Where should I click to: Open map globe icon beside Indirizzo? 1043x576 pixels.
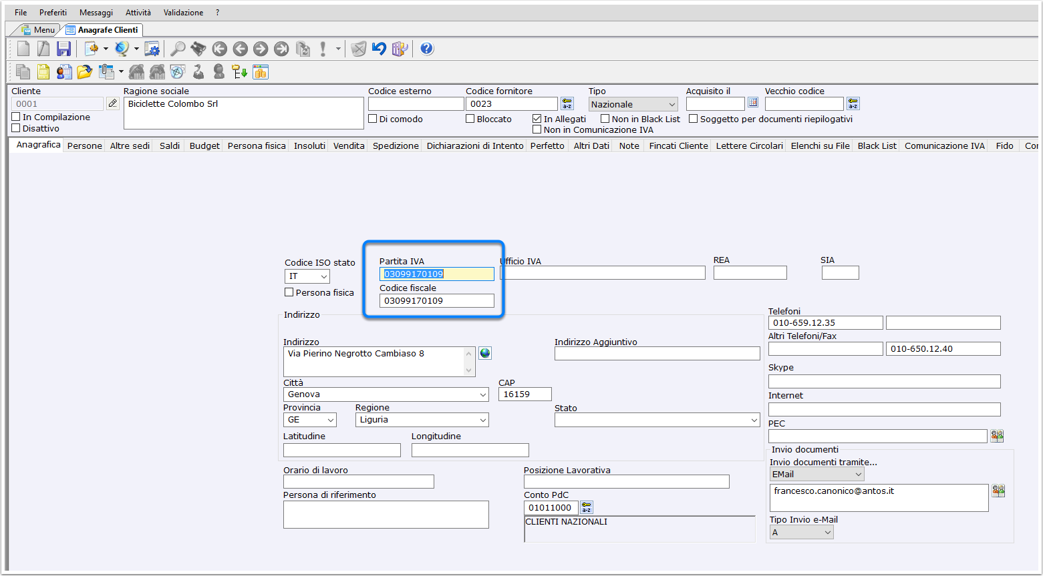(x=485, y=353)
